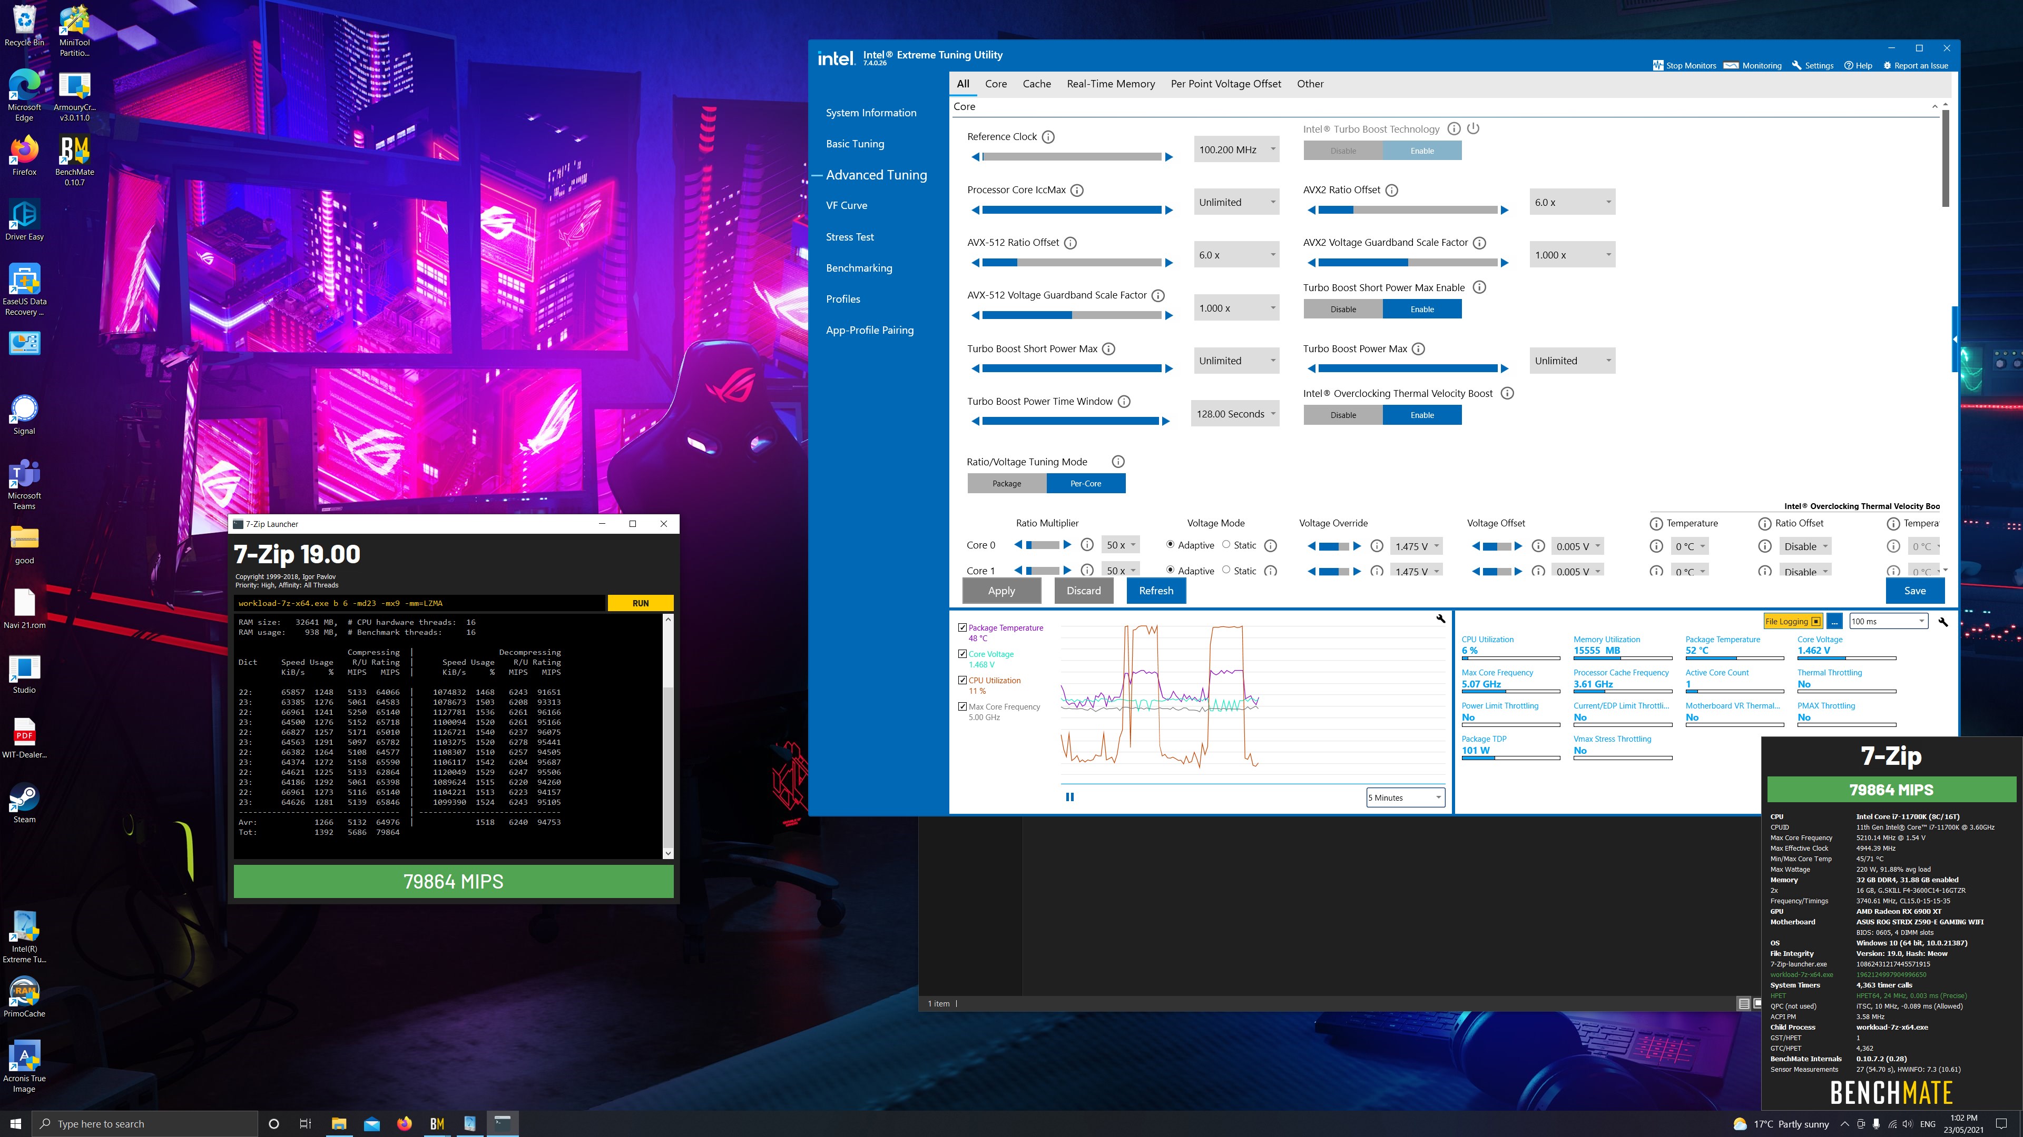2023x1137 pixels.
Task: Open File Explorer from the taskbar
Action: [338, 1124]
